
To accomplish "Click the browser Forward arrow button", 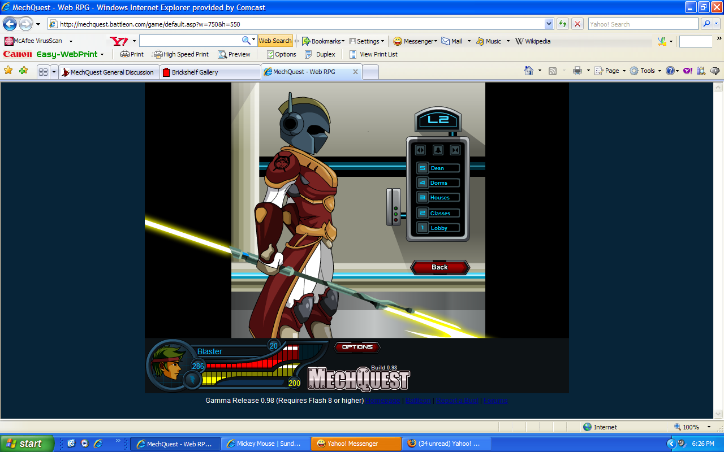I will click(x=26, y=24).
